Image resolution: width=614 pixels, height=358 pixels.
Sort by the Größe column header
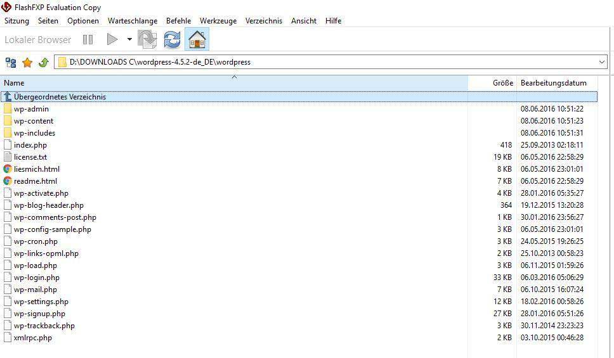point(492,83)
